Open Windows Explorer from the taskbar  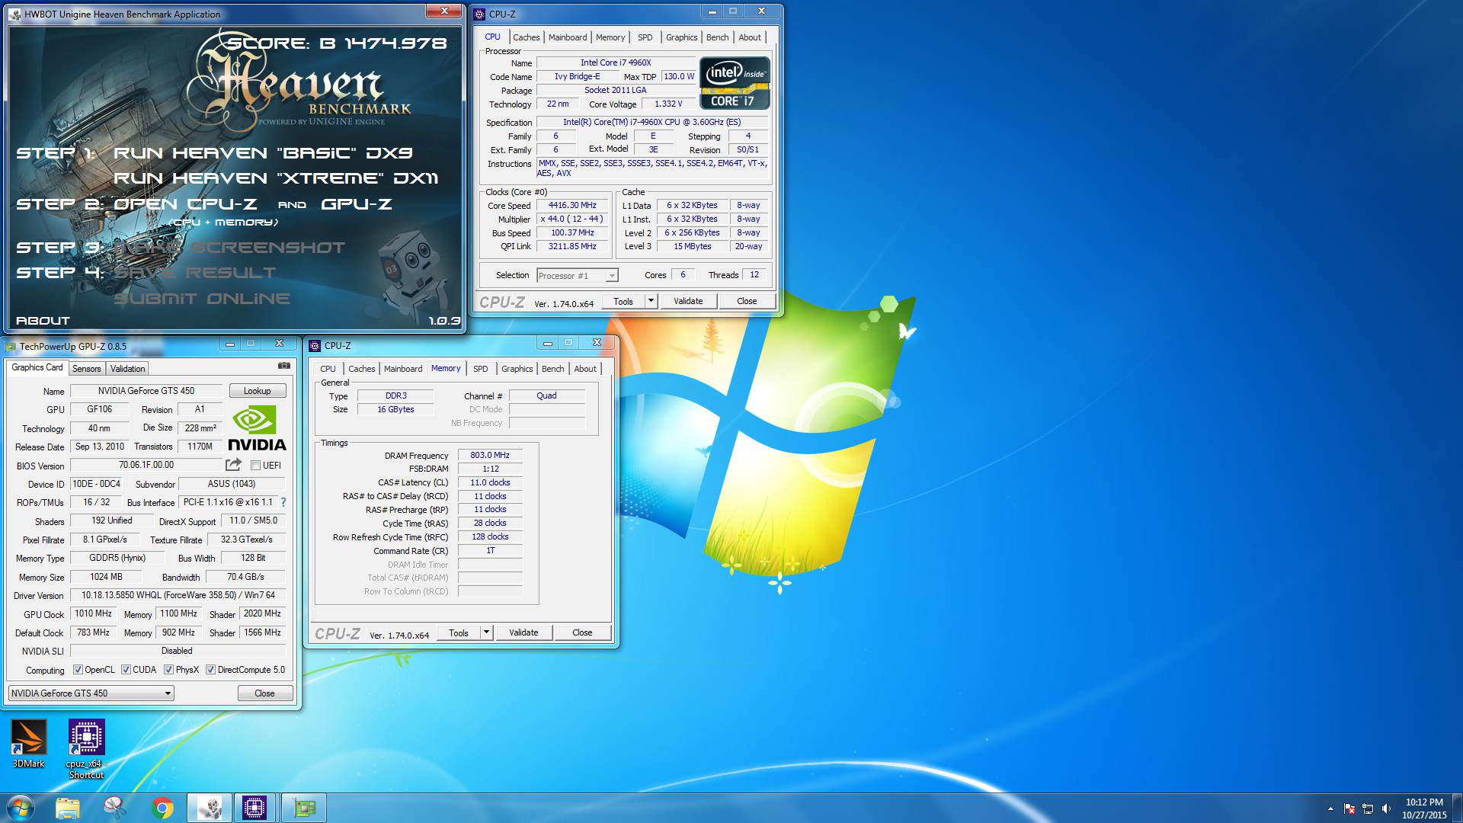[x=68, y=808]
